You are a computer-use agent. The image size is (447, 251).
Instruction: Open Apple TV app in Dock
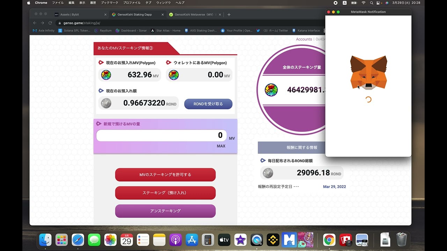pyautogui.click(x=224, y=240)
